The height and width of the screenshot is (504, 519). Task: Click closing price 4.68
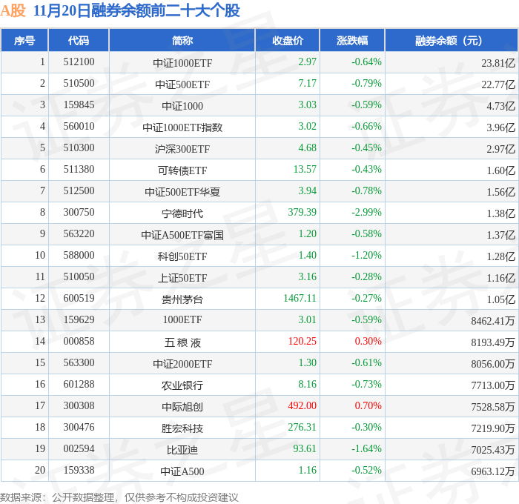tap(307, 147)
